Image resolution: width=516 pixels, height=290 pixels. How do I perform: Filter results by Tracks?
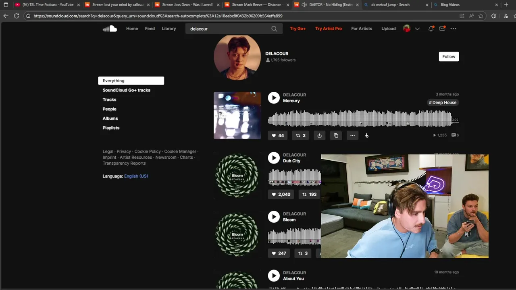pyautogui.click(x=109, y=99)
